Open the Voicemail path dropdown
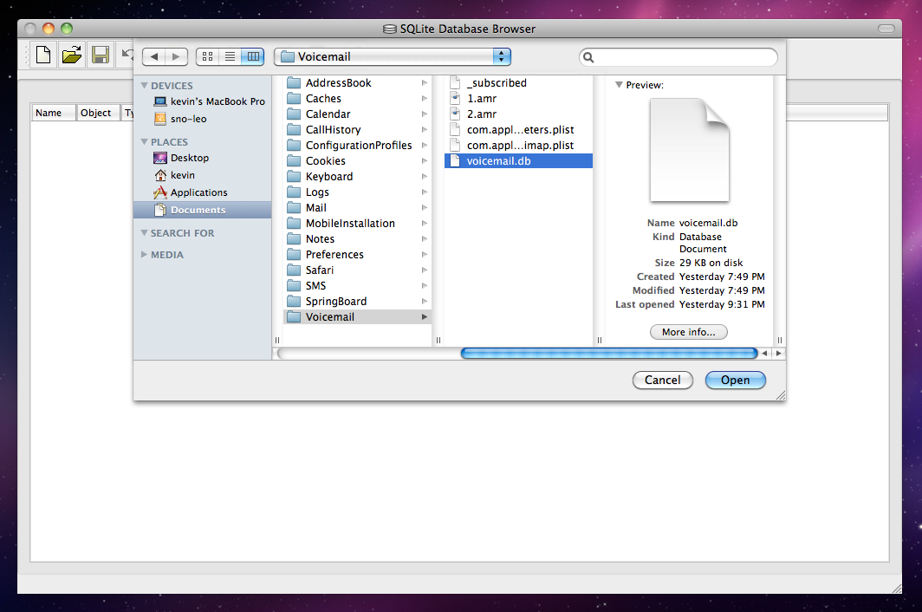Screen dimensions: 922x612 pyautogui.click(x=393, y=56)
